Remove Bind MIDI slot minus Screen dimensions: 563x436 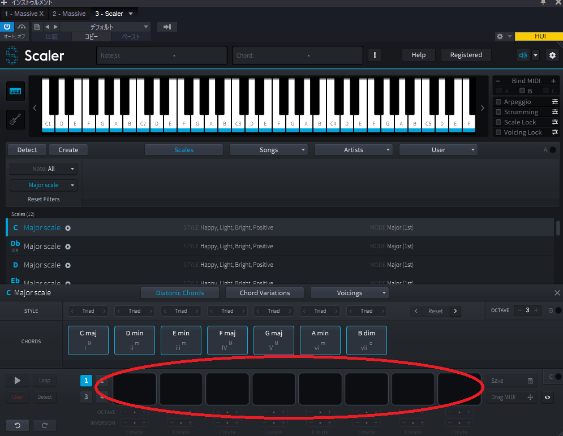(498, 81)
